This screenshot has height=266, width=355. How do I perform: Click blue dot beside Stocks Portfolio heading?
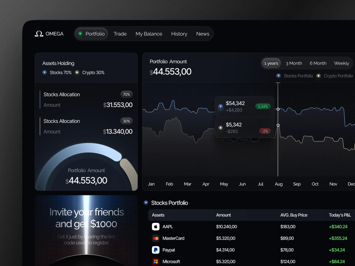tap(146, 203)
